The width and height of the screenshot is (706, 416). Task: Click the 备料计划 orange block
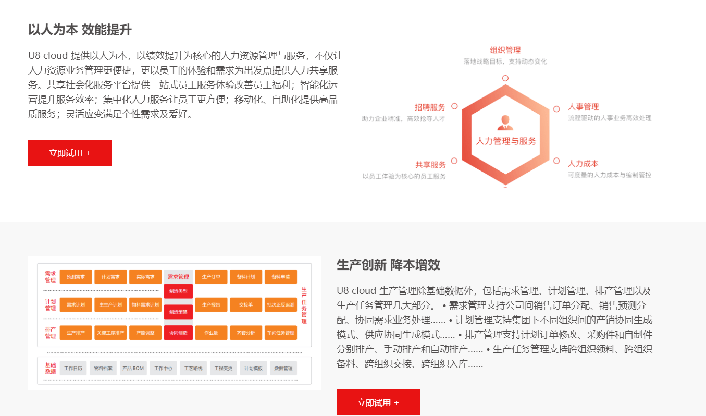pyautogui.click(x=246, y=277)
